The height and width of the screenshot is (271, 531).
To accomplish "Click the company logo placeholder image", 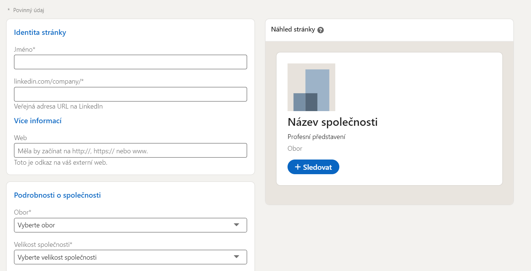I will point(311,87).
